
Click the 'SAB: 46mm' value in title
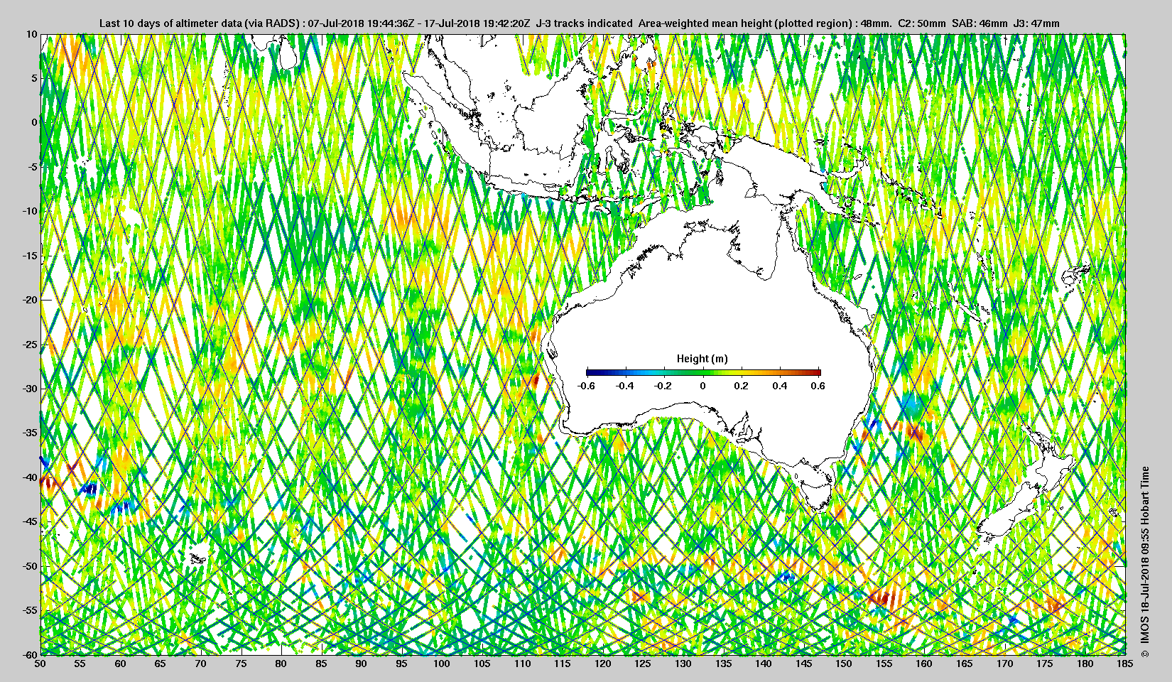click(x=980, y=23)
